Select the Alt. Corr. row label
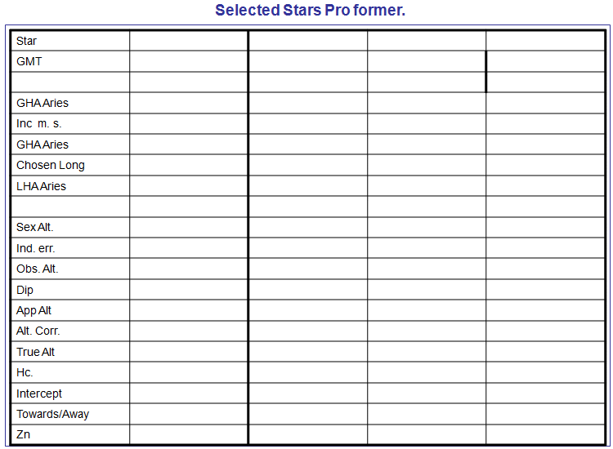 [x=70, y=331]
